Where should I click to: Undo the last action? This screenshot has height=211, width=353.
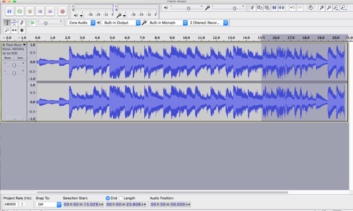click(x=292, y=8)
